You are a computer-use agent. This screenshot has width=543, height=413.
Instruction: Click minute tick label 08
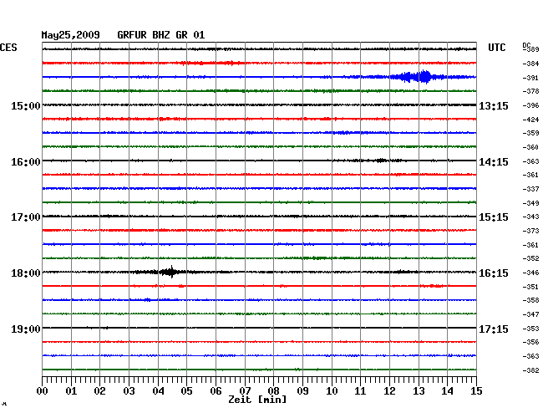(x=273, y=391)
